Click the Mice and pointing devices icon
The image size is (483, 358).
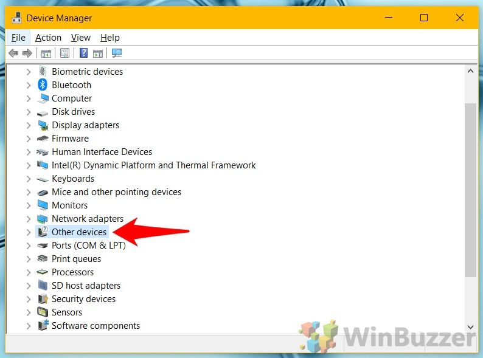43,193
